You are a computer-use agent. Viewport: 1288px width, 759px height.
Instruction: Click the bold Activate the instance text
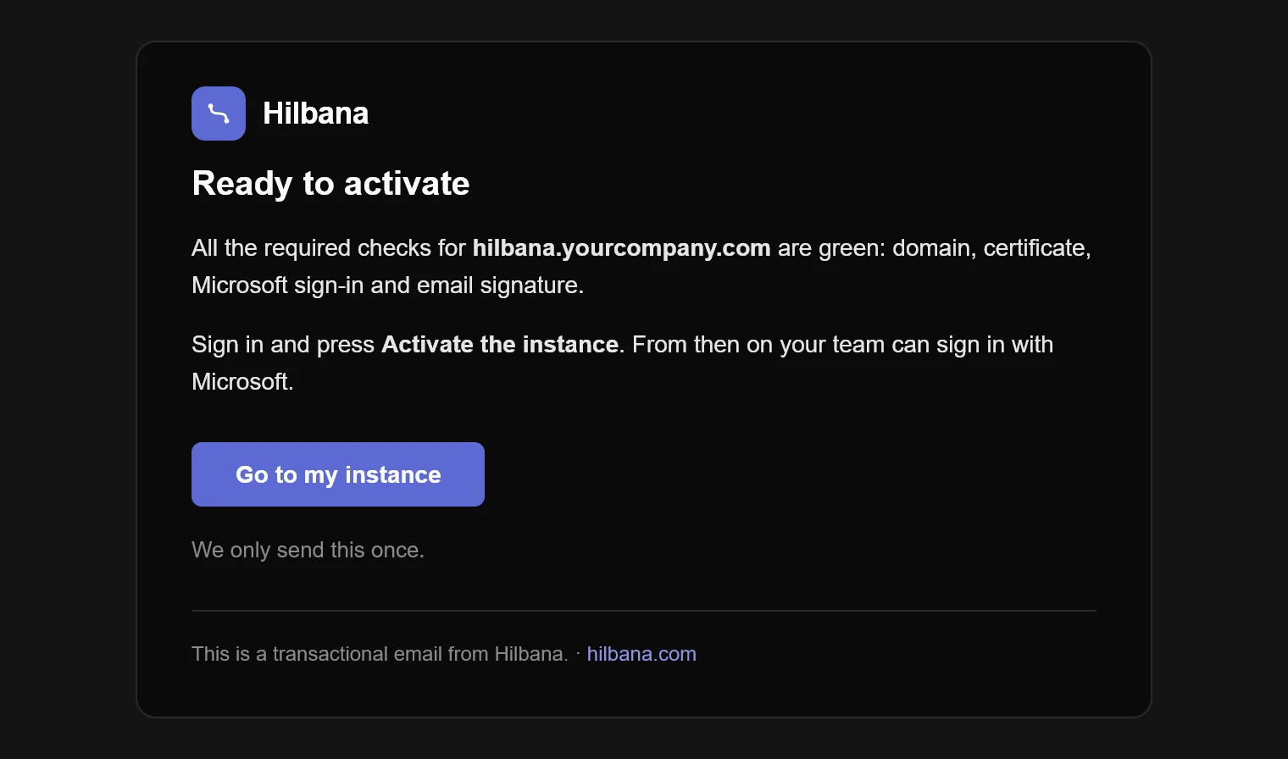pos(500,345)
